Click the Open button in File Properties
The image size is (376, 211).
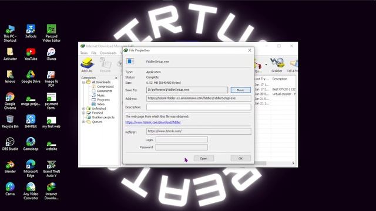(204, 158)
